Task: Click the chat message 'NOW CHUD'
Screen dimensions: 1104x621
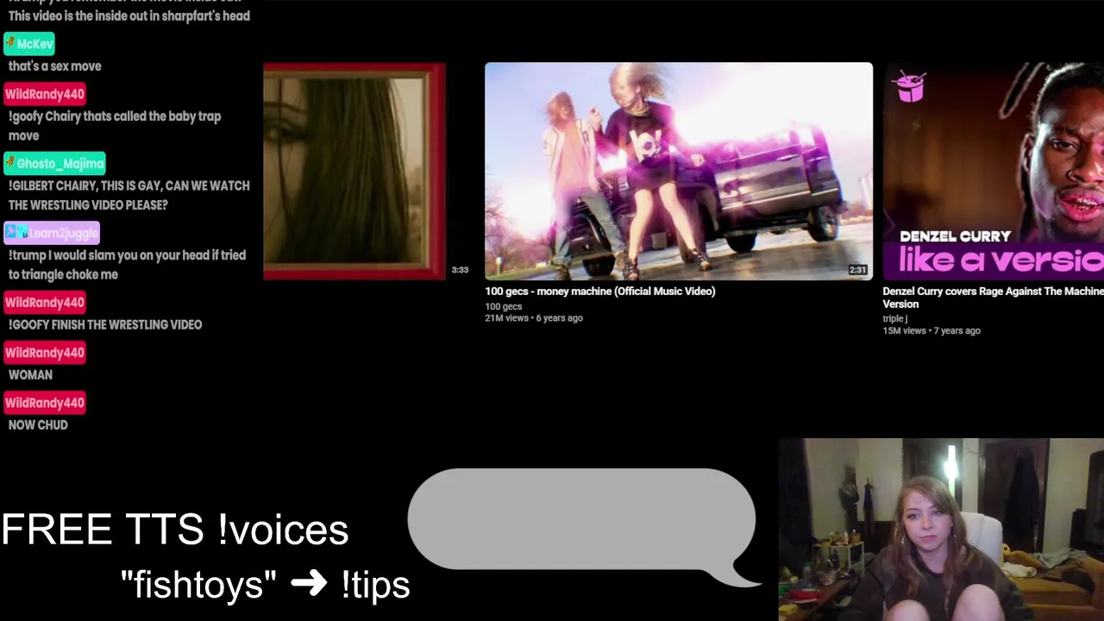Action: 38,425
